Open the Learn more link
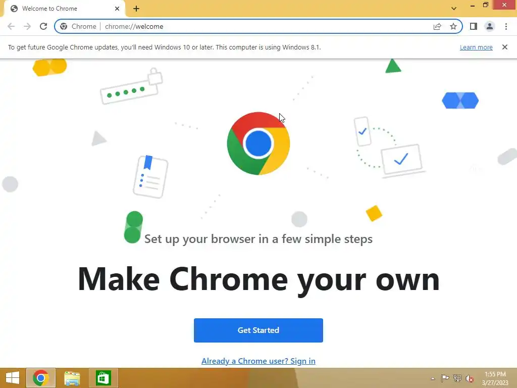 click(476, 47)
